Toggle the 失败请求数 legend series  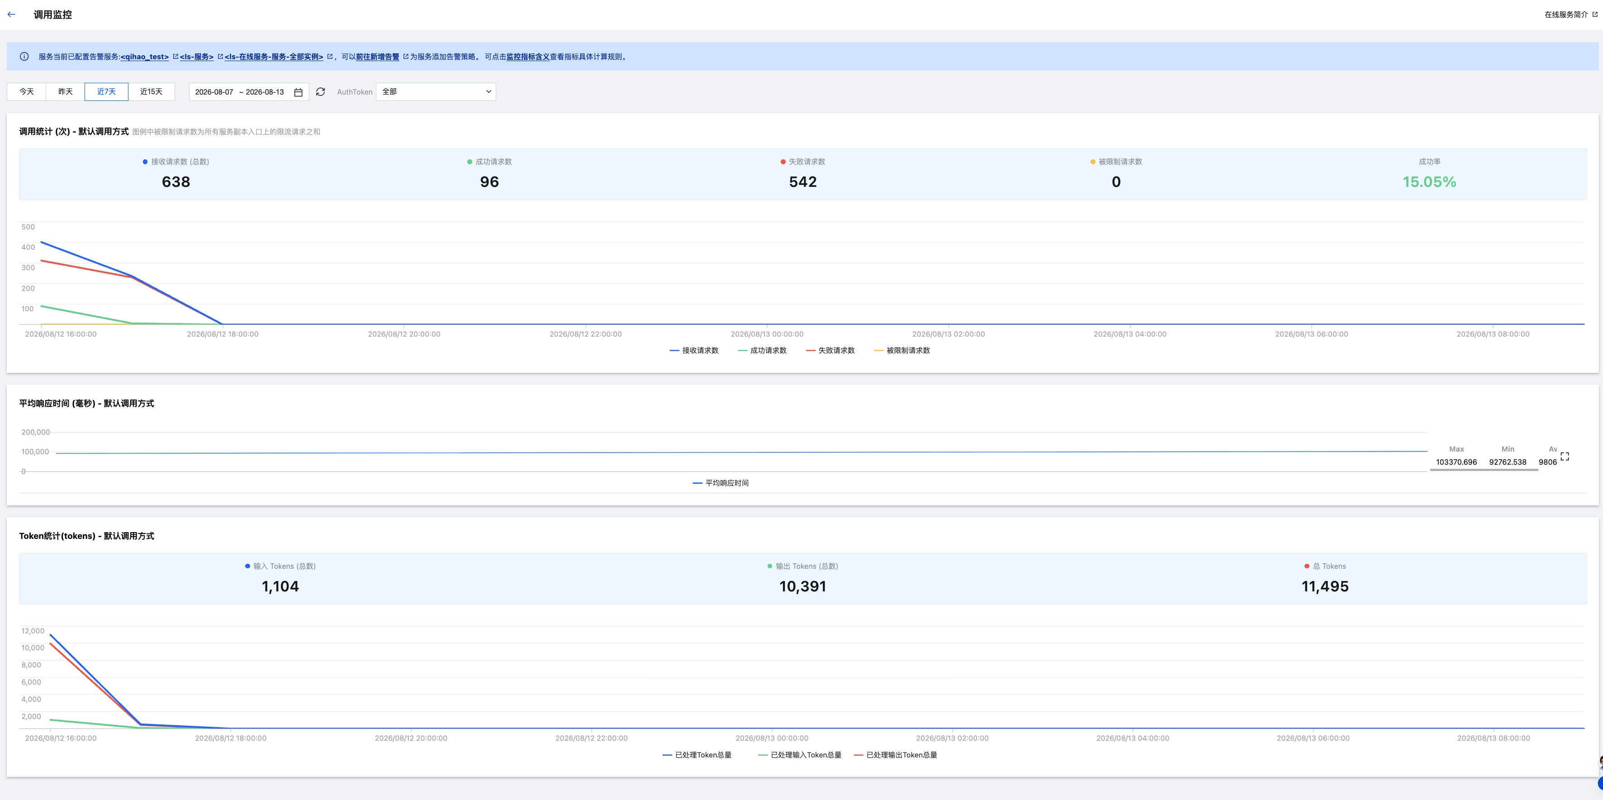coord(830,351)
